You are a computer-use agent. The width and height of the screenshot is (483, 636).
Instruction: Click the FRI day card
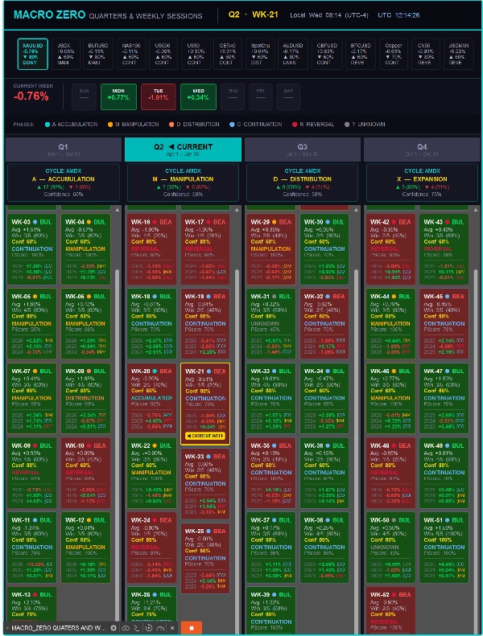[x=261, y=96]
